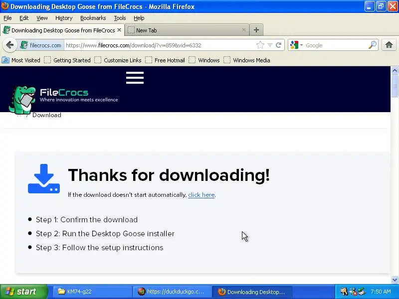399x299 pixels.
Task: Open the Bookmarks menu
Action: pyautogui.click(x=93, y=18)
